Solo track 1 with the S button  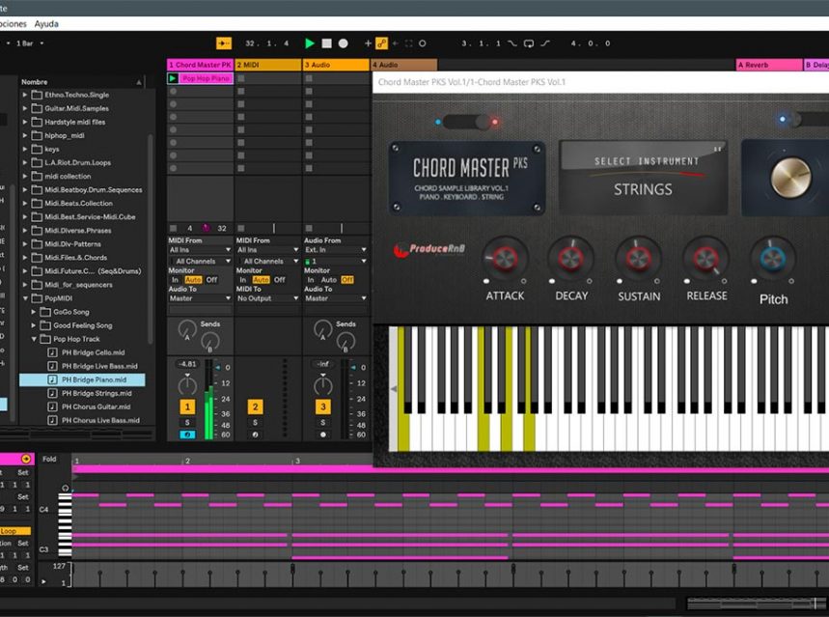[187, 422]
